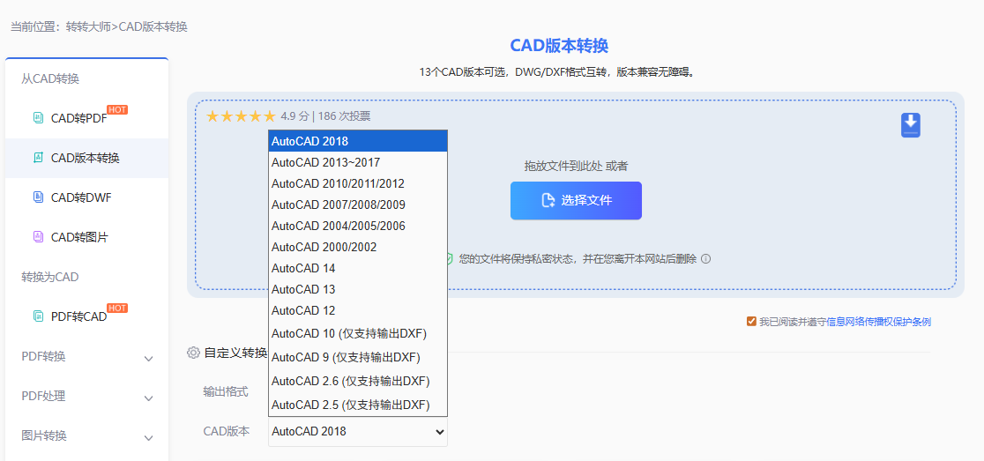Click the HOT badge on PDF转CAD

click(x=117, y=308)
